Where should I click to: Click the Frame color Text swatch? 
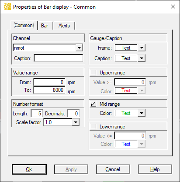point(126,48)
